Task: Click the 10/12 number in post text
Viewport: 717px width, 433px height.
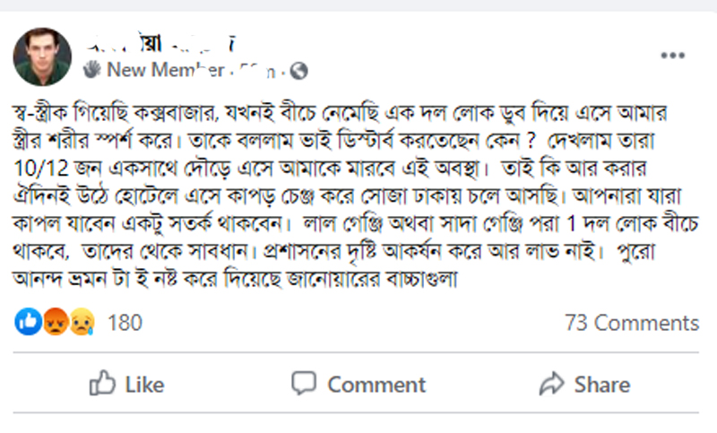Action: [x=41, y=169]
